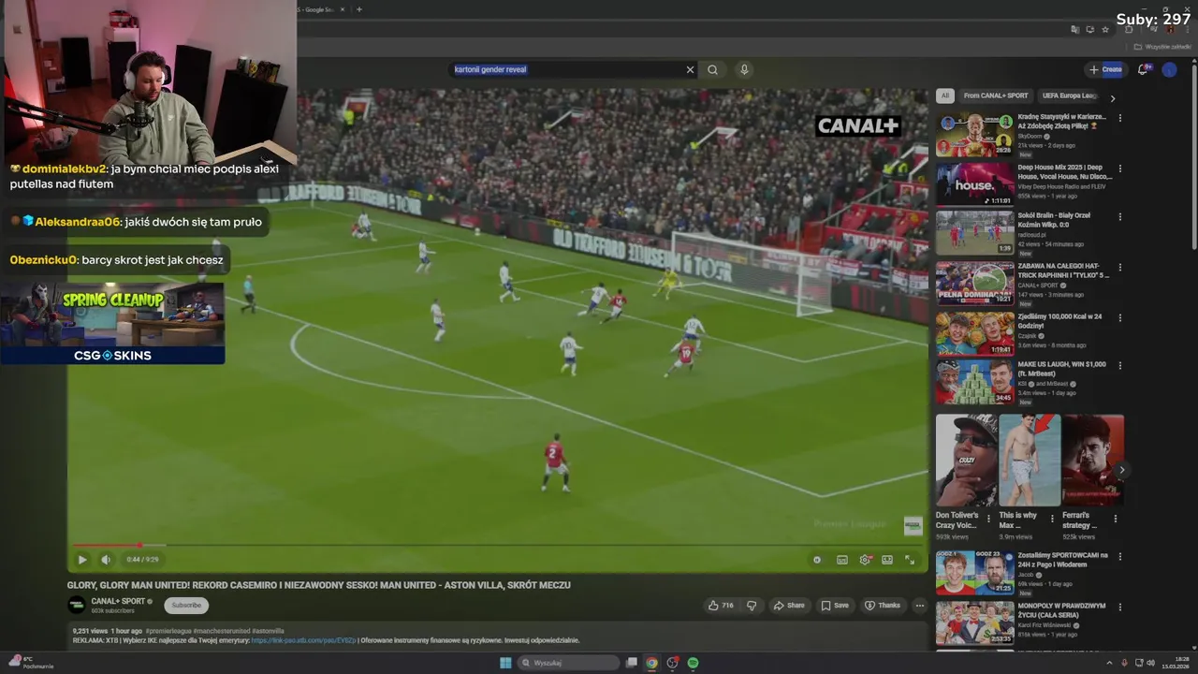Screen dimensions: 1198x674
Task: Open MAKE US LAUGH, WIN $1,000 video
Action: coord(975,382)
